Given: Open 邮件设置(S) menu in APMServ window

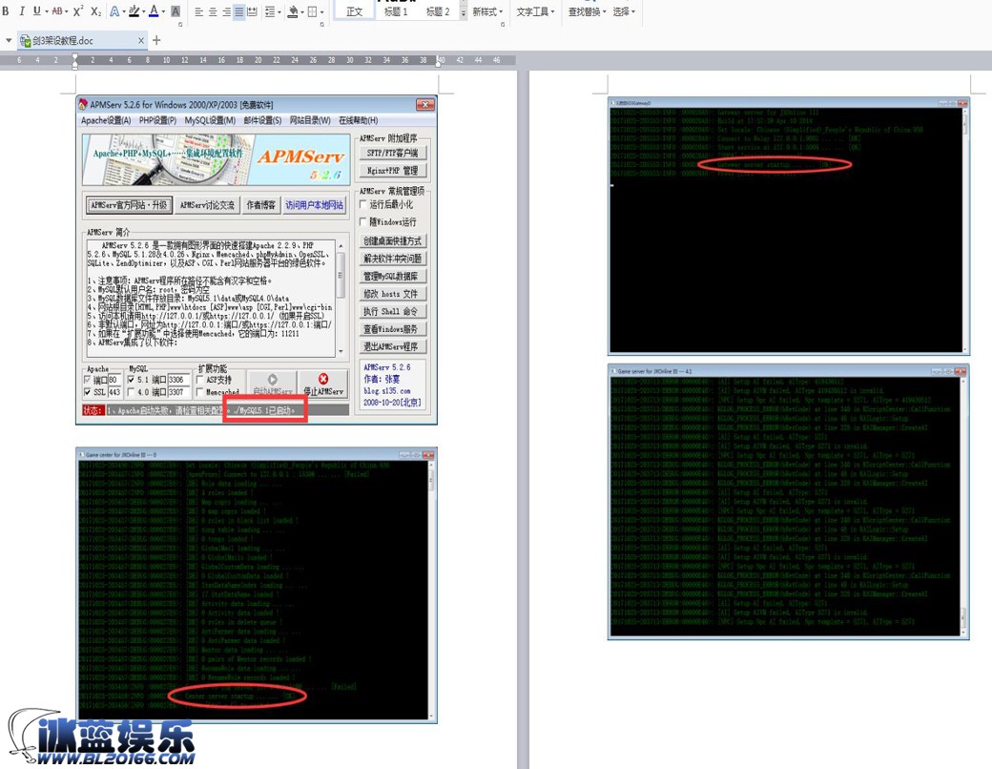Looking at the screenshot, I should tap(262, 120).
